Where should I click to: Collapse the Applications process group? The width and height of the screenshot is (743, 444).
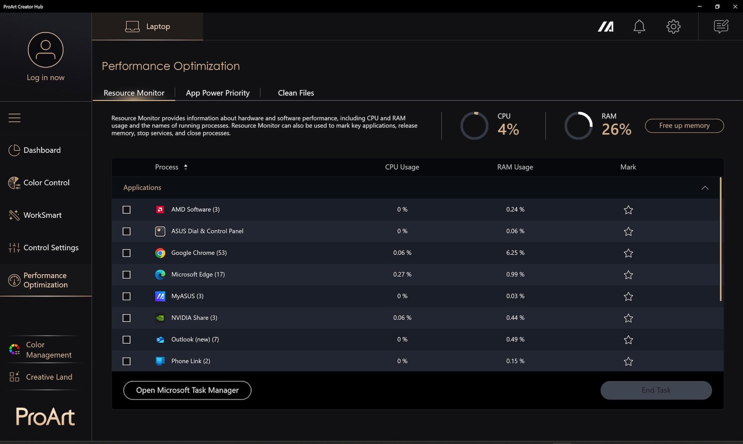coord(705,187)
